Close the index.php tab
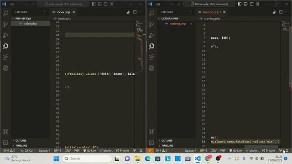 click(74, 12)
